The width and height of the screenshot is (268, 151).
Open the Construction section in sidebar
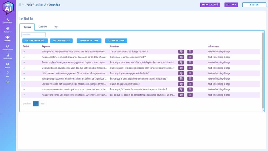click(x=8, y=20)
